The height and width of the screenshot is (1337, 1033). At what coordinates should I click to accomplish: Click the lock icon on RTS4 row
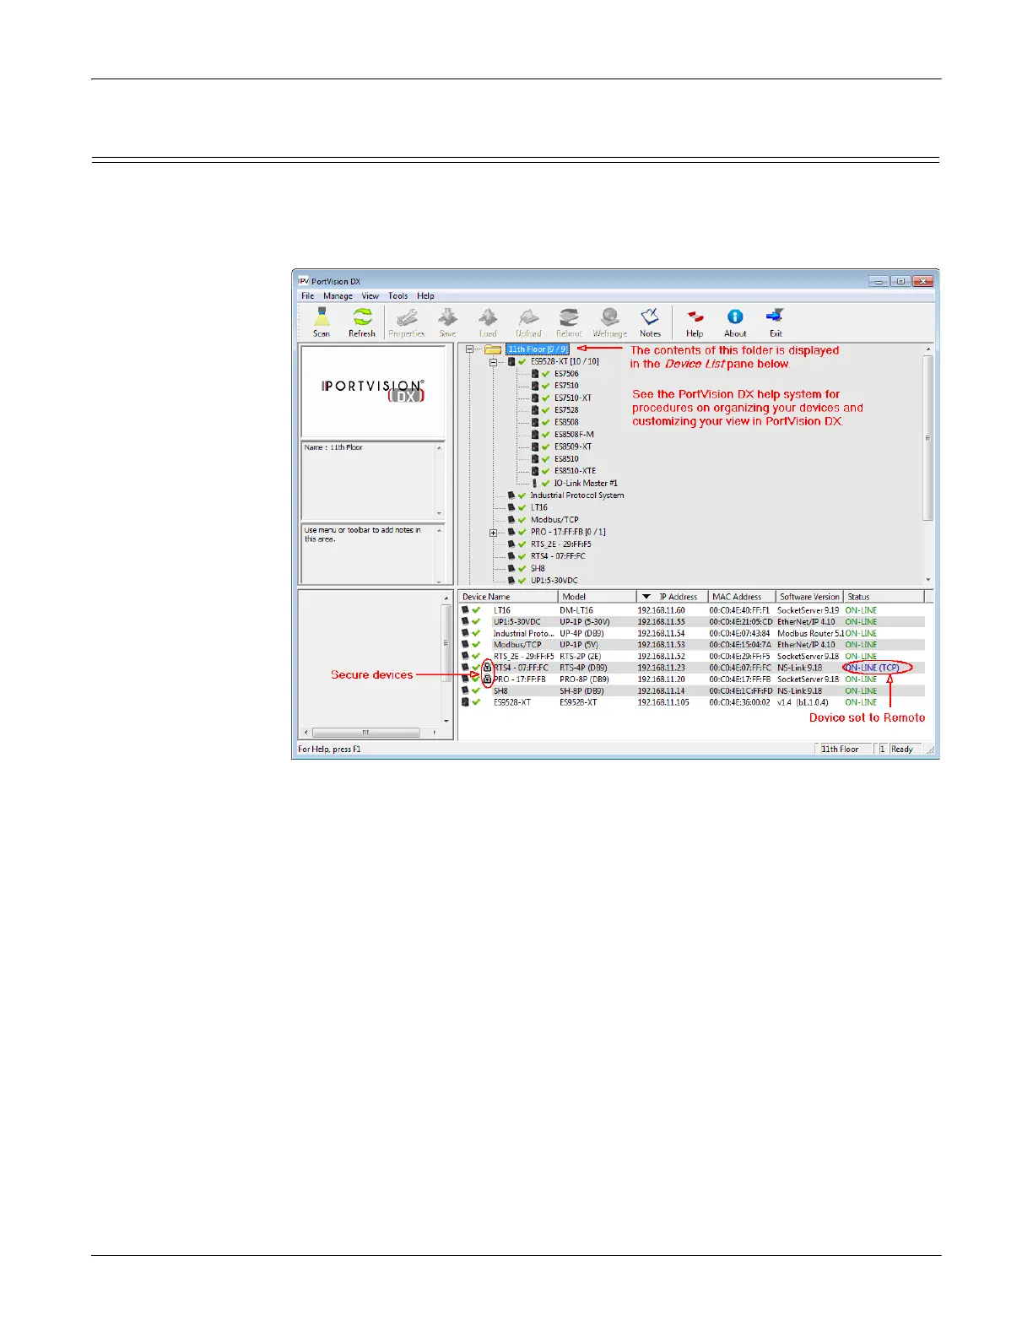(487, 668)
